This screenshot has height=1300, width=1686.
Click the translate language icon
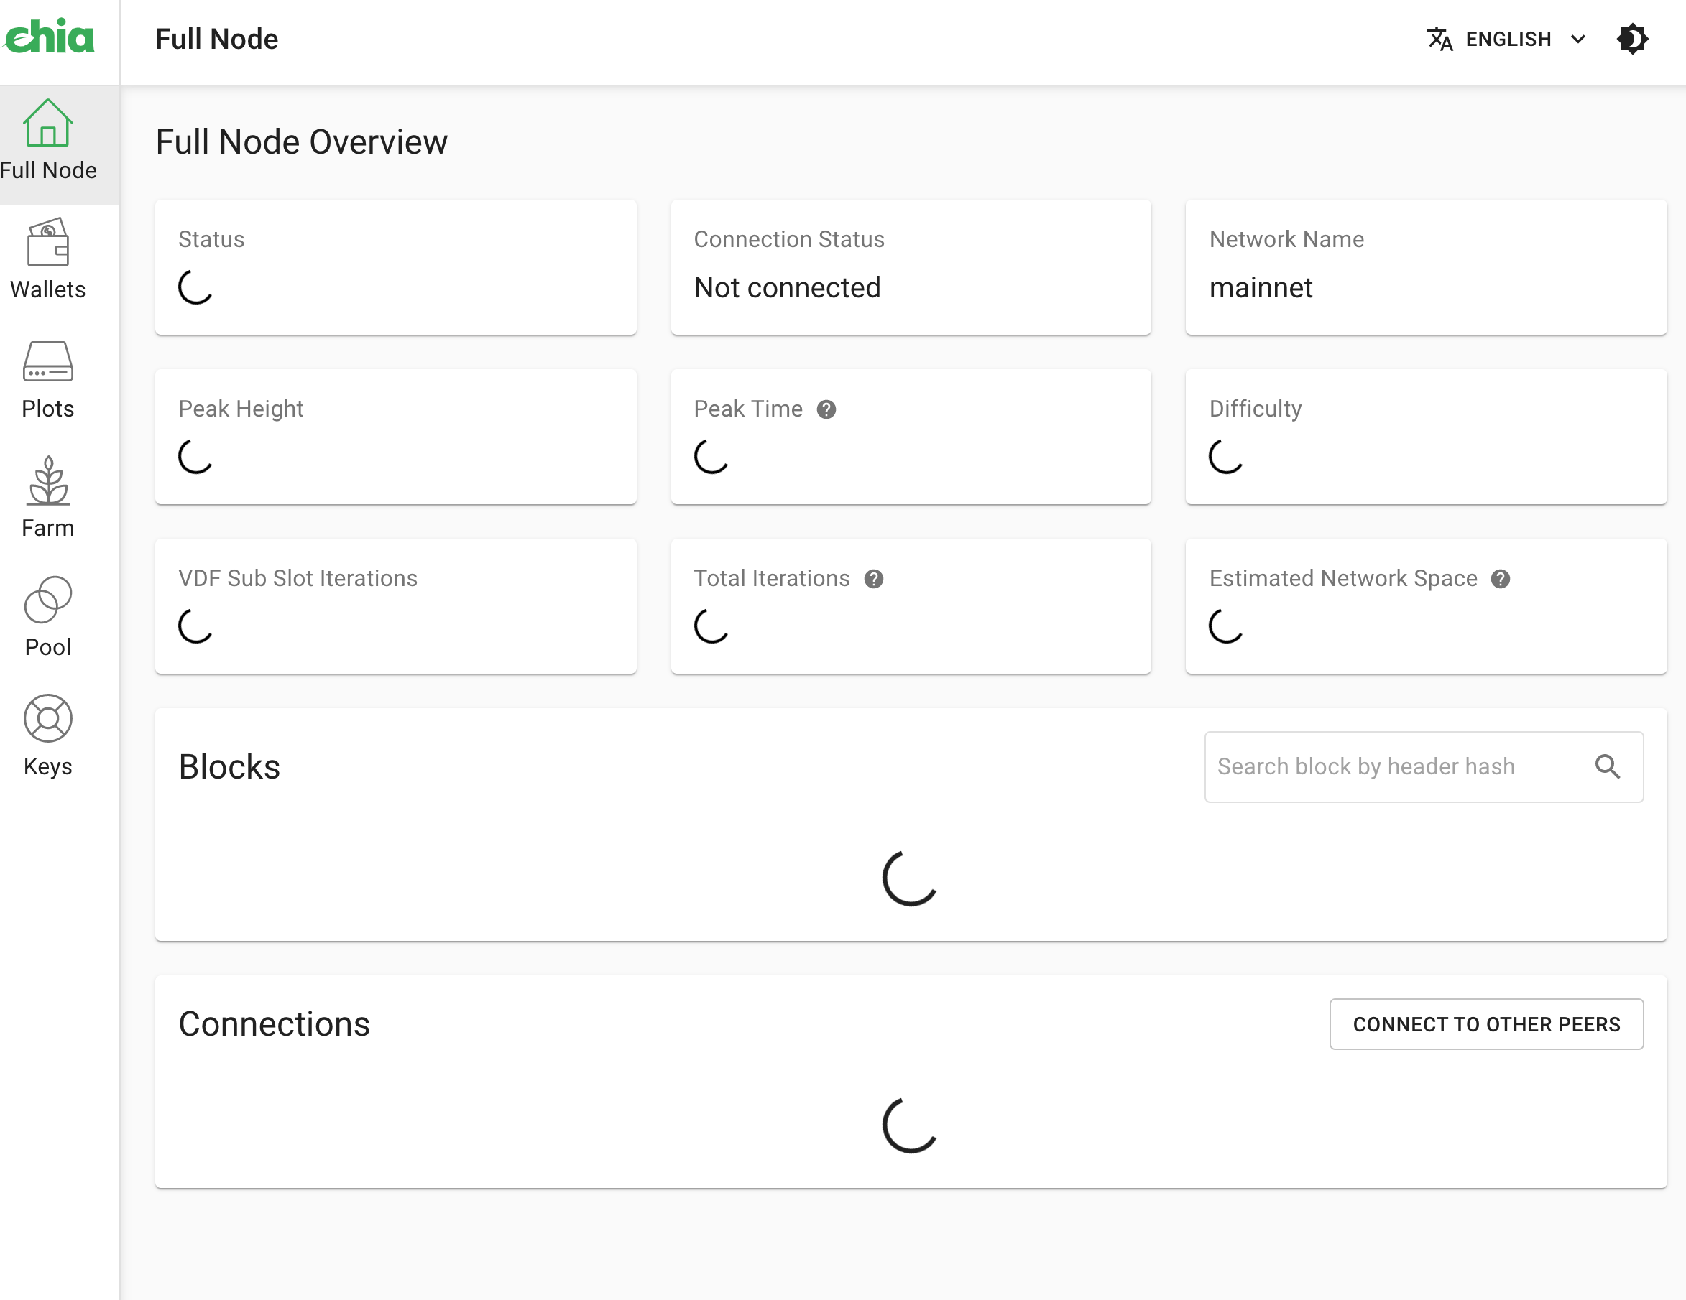[x=1439, y=39]
